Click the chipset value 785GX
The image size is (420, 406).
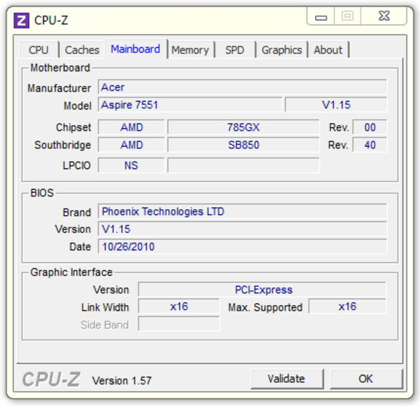coord(243,127)
